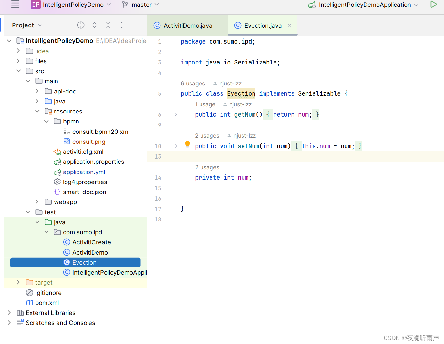Collapse the src folder
This screenshot has height=344, width=444.
coord(18,71)
